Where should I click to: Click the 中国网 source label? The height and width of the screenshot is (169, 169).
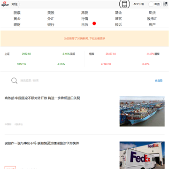[x=8, y=124]
